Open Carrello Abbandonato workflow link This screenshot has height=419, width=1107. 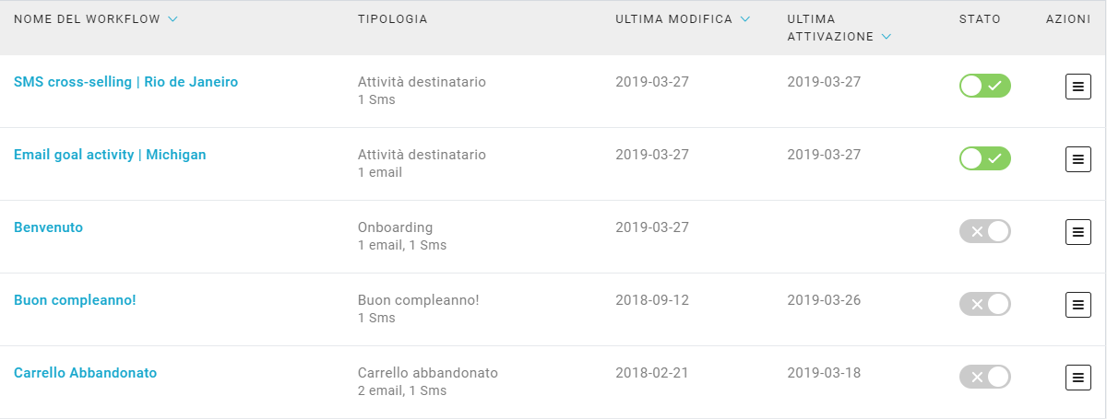pyautogui.click(x=85, y=373)
